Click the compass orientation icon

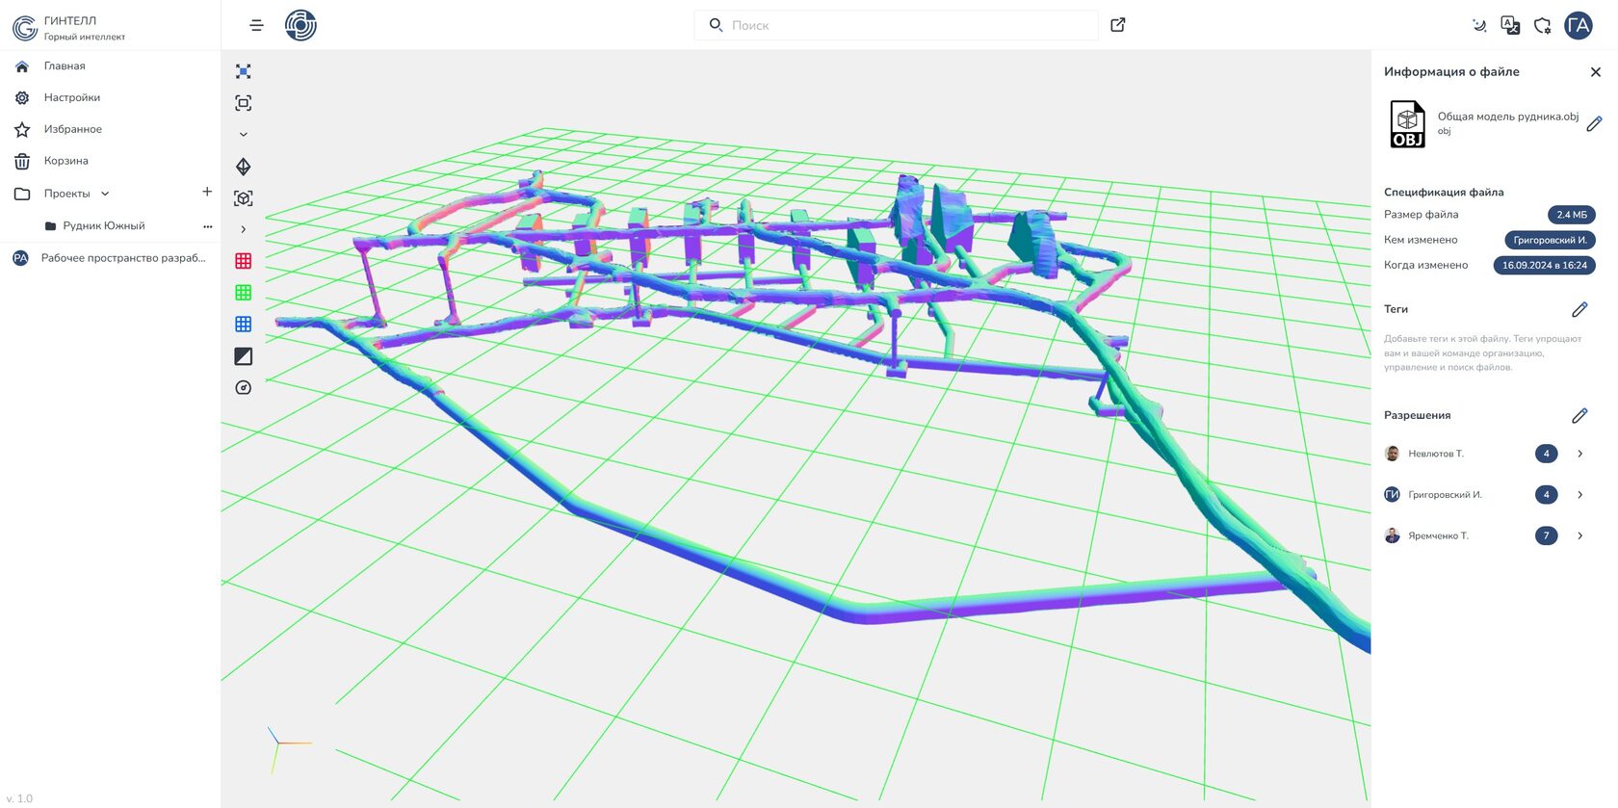click(244, 388)
